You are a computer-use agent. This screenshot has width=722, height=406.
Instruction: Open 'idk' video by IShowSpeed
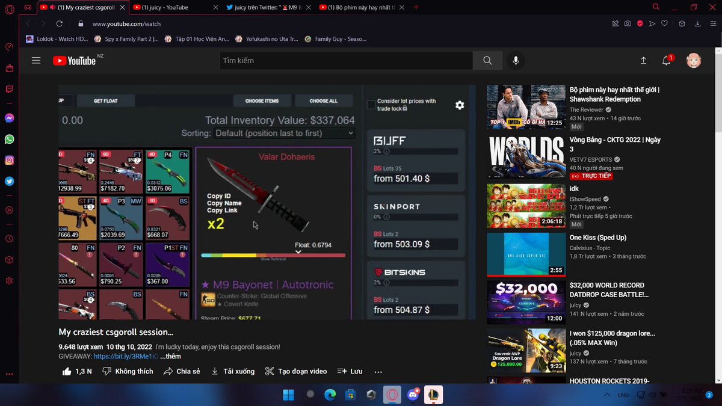click(x=526, y=206)
